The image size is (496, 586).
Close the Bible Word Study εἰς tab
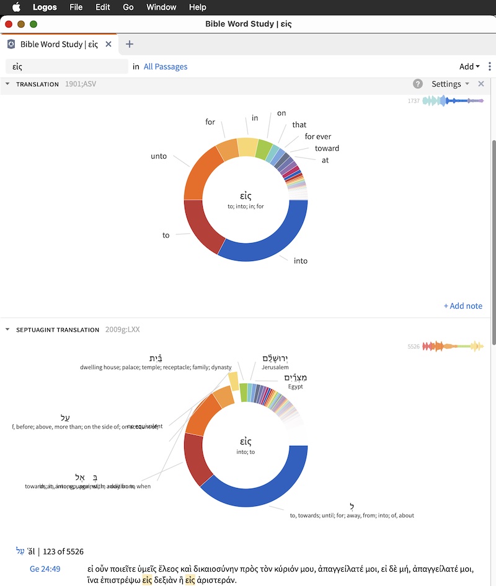[108, 44]
